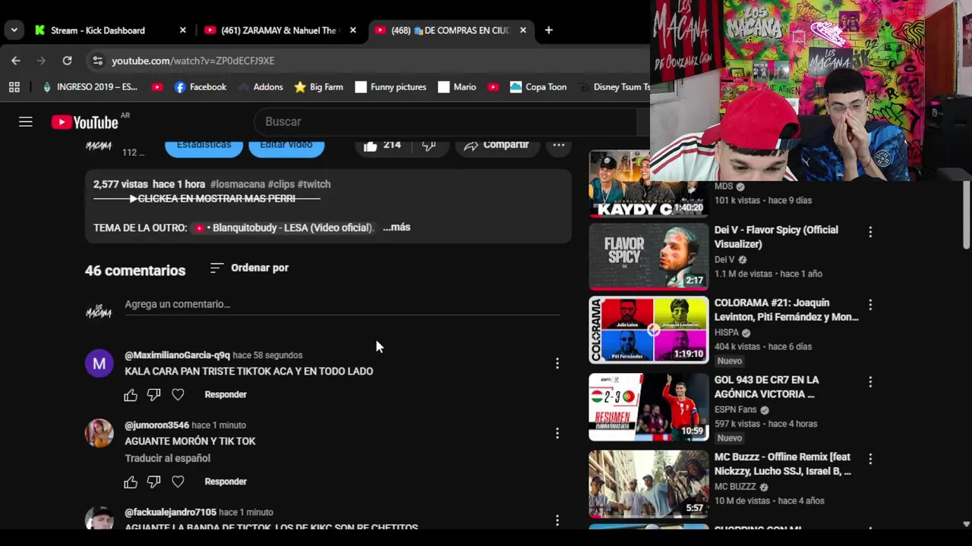Open the Blanquitobudy - LESA video link

pos(283,227)
